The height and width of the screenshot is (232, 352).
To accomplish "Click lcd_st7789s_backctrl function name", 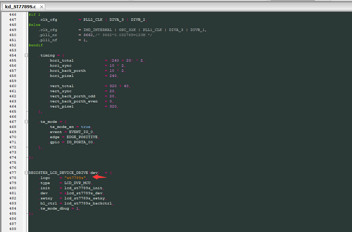I will [88, 203].
